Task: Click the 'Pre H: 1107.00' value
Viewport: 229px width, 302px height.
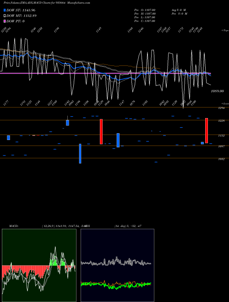Action: click(145, 14)
